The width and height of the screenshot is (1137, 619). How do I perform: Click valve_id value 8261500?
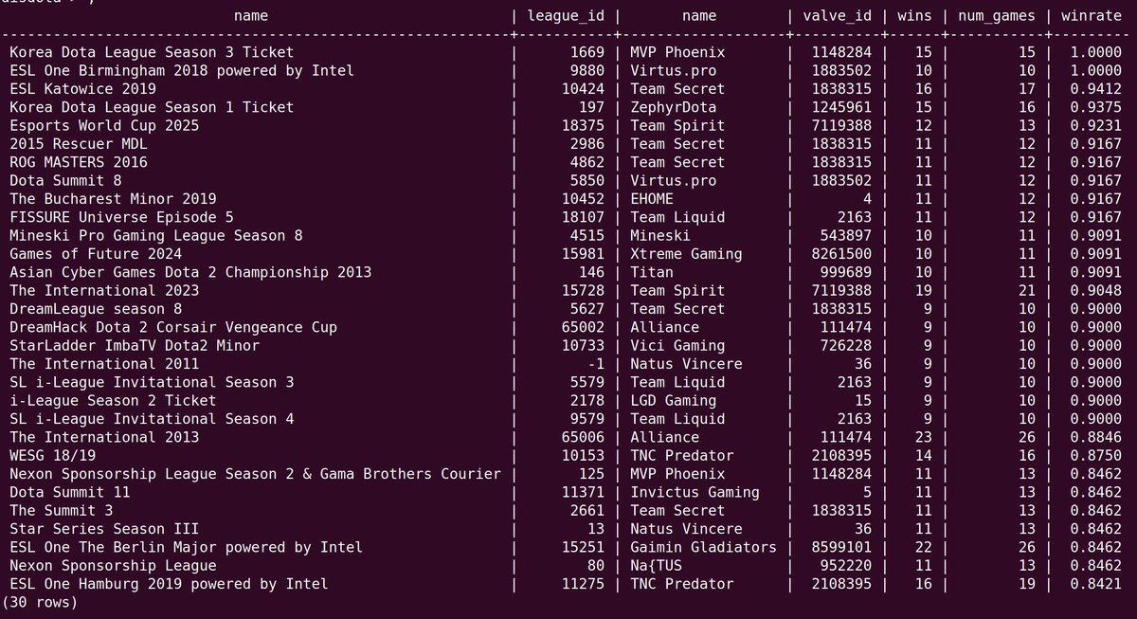click(x=840, y=254)
